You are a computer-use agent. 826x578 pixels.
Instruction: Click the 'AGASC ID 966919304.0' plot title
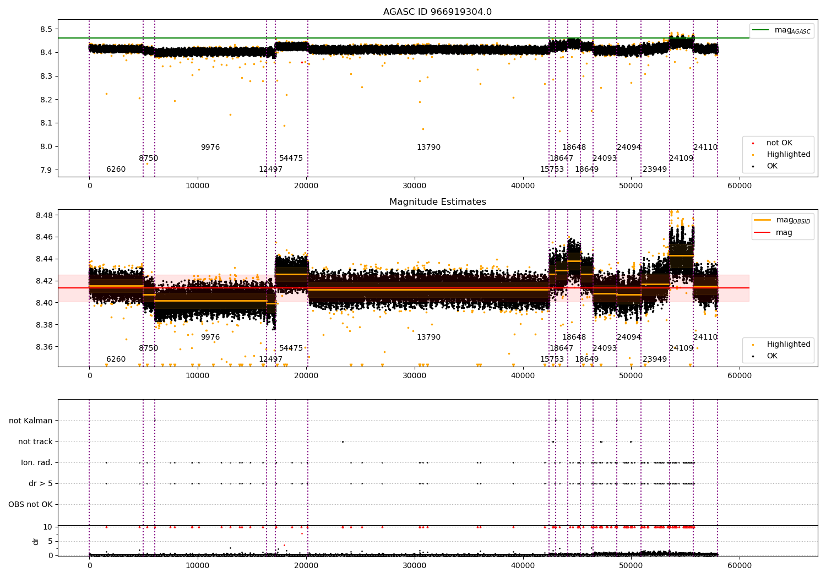[x=438, y=12]
